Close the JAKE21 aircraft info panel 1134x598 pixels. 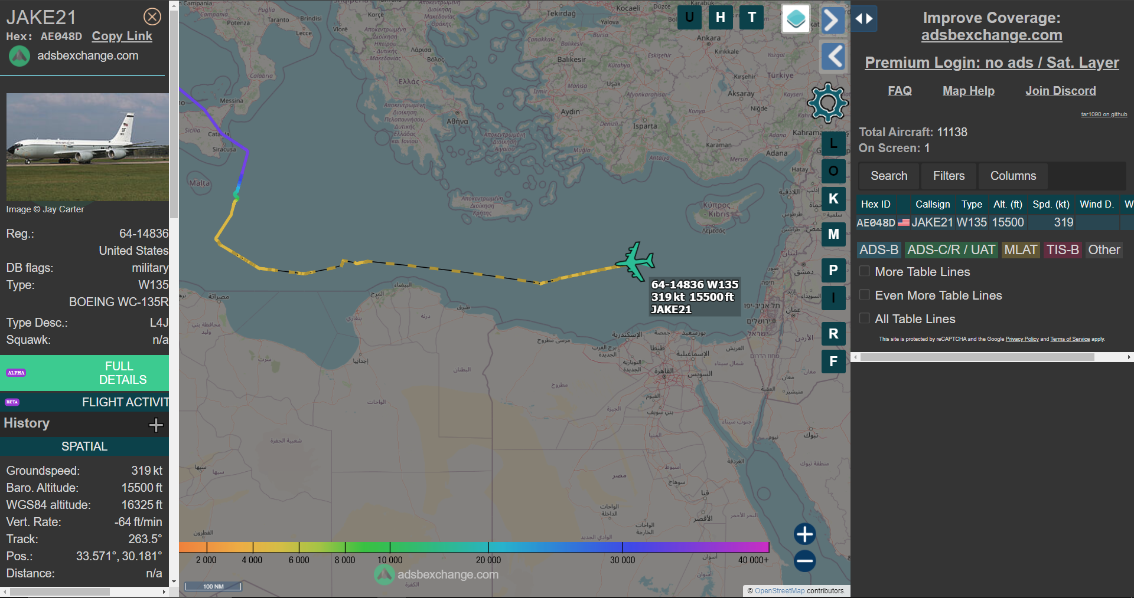point(152,17)
